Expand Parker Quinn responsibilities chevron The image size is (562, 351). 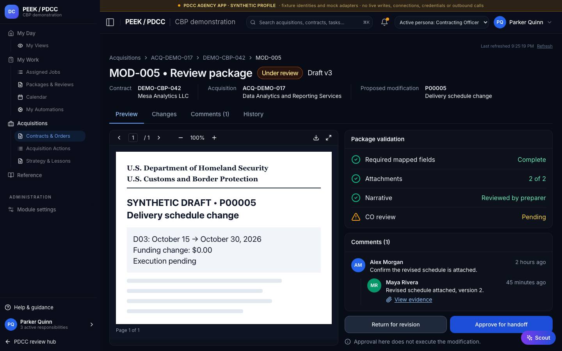pyautogui.click(x=92, y=324)
